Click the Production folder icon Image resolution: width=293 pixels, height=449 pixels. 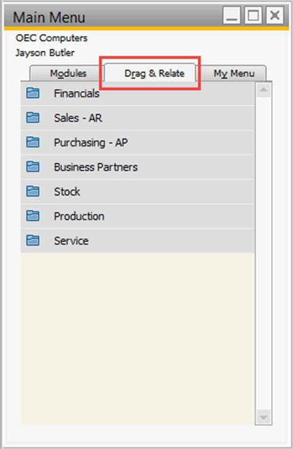[33, 216]
